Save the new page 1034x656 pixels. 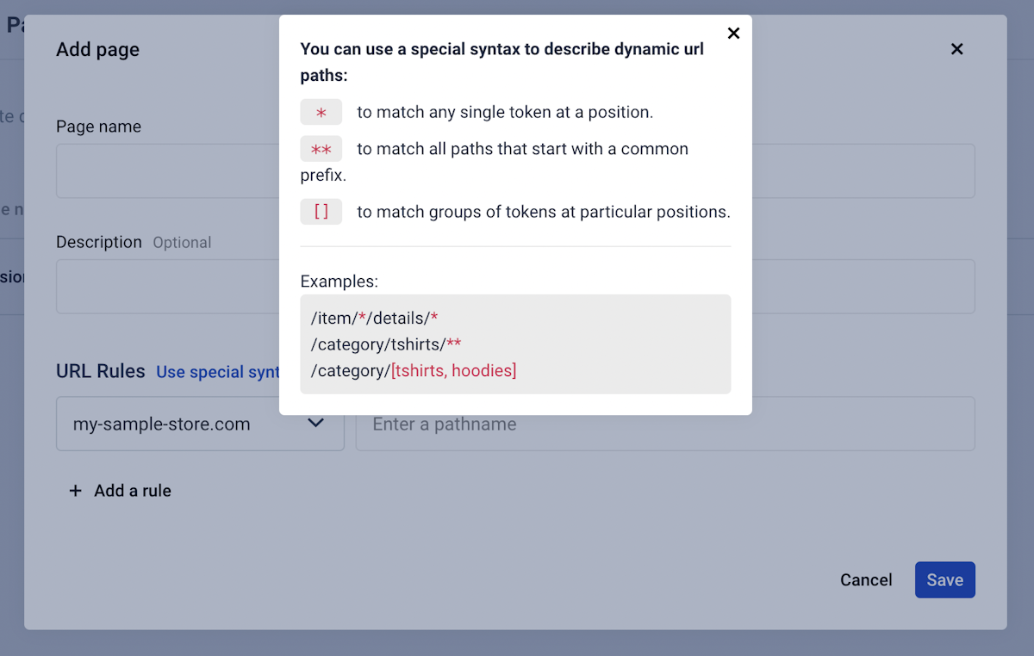coord(944,580)
